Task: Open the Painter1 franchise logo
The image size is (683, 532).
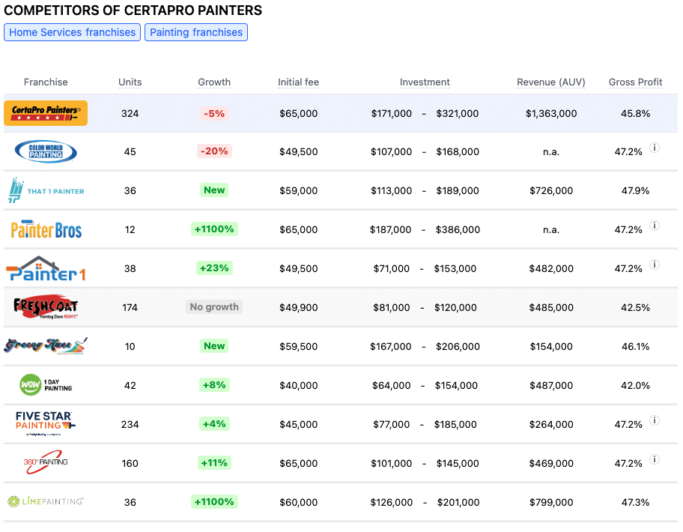Action: (x=46, y=268)
